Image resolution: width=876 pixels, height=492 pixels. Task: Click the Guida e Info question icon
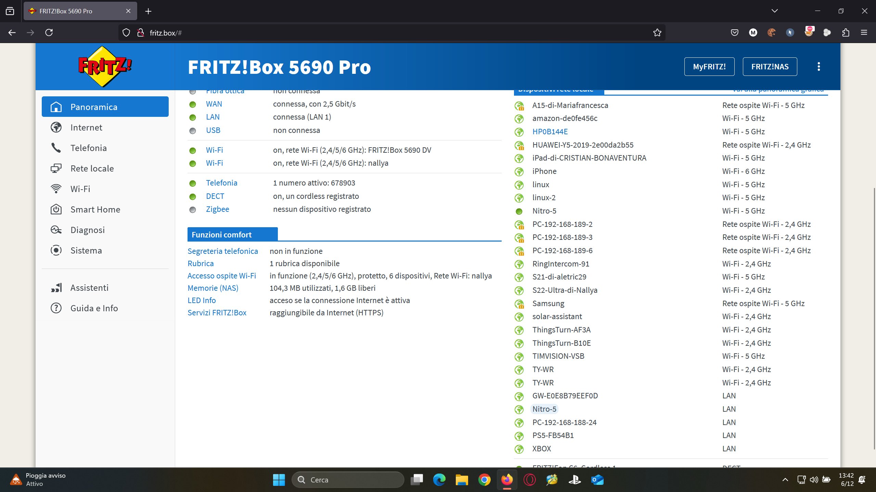56,308
